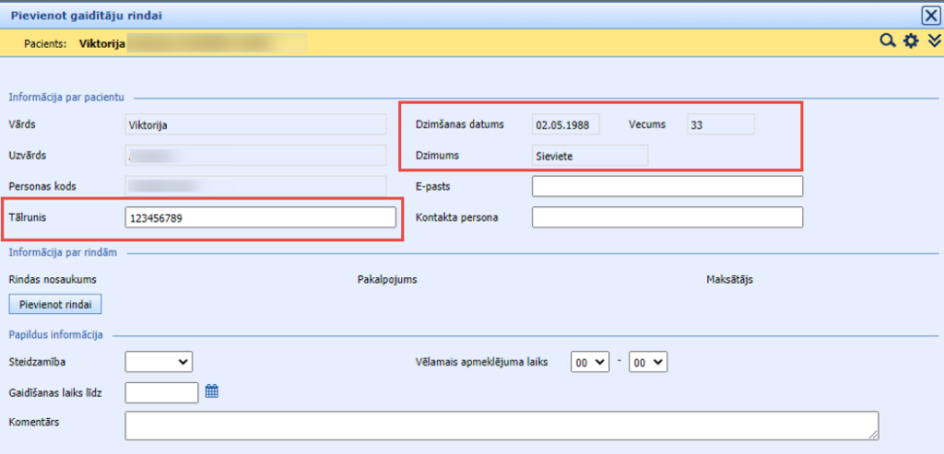
Task: Select the Dzimšanas datums field
Action: coord(566,124)
